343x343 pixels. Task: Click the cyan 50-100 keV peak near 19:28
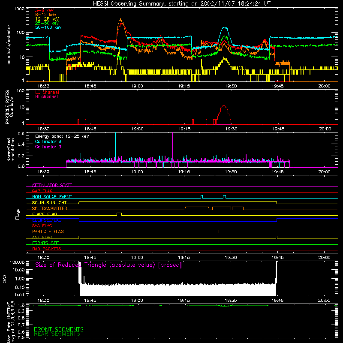[x=225, y=28]
